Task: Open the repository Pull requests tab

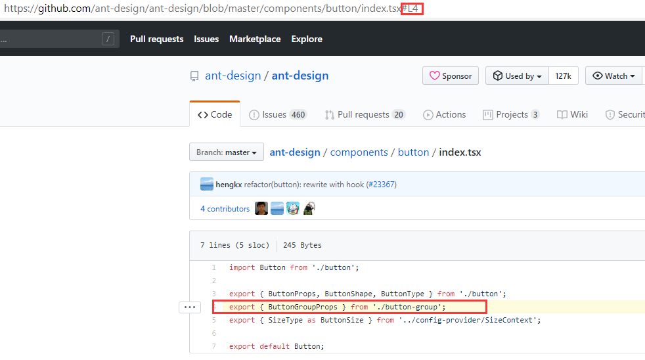Action: (365, 114)
